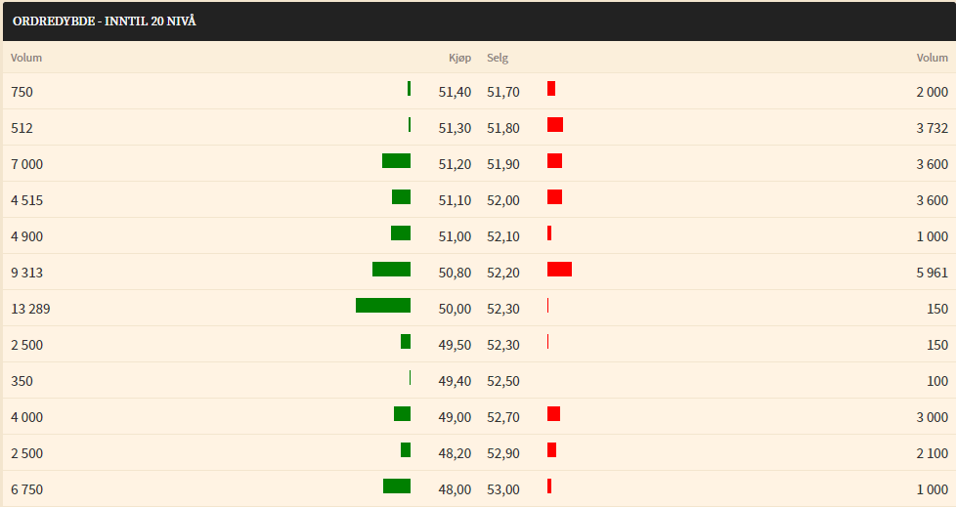Click the Kjøp column header
This screenshot has width=956, height=507.
pyautogui.click(x=459, y=58)
